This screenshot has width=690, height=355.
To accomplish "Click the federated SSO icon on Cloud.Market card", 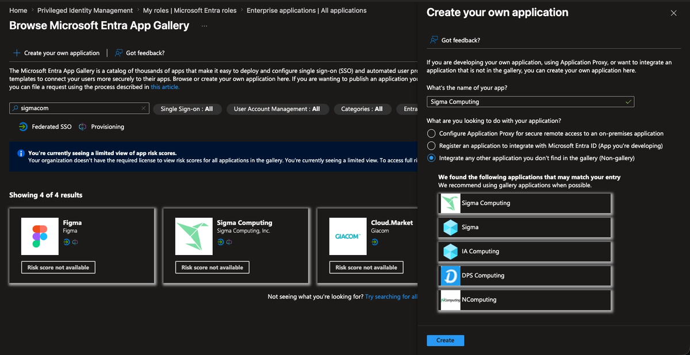I will (x=374, y=242).
